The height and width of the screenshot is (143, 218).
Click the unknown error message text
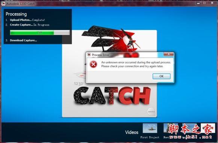point(136,64)
